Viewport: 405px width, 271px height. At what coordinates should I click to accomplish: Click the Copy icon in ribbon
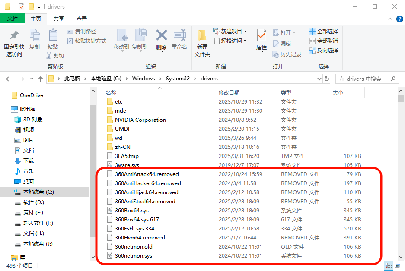click(x=35, y=35)
